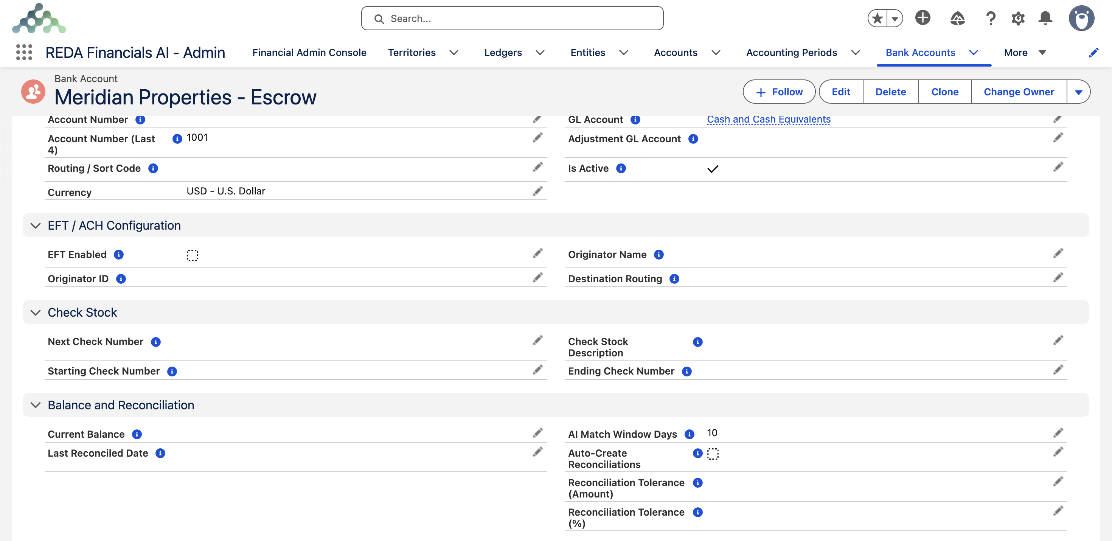1112x541 pixels.
Task: Click the Edit button
Action: click(840, 92)
